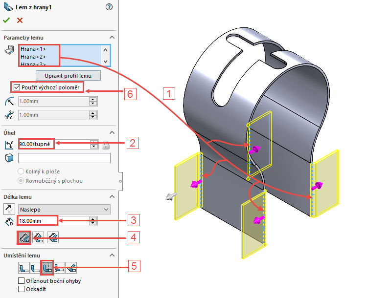The image size is (367, 298).
Task: Click the panel collapse handle on the divider
Action: pos(120,181)
